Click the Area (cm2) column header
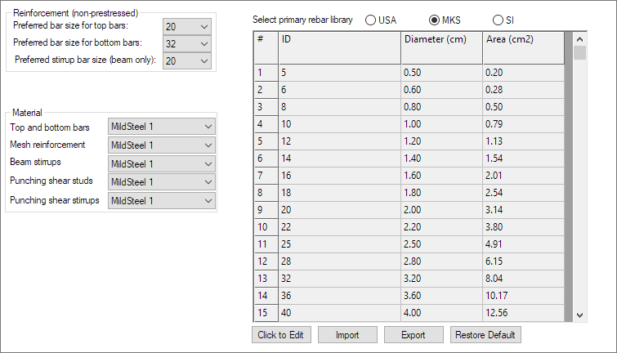This screenshot has width=617, height=353. pos(523,39)
